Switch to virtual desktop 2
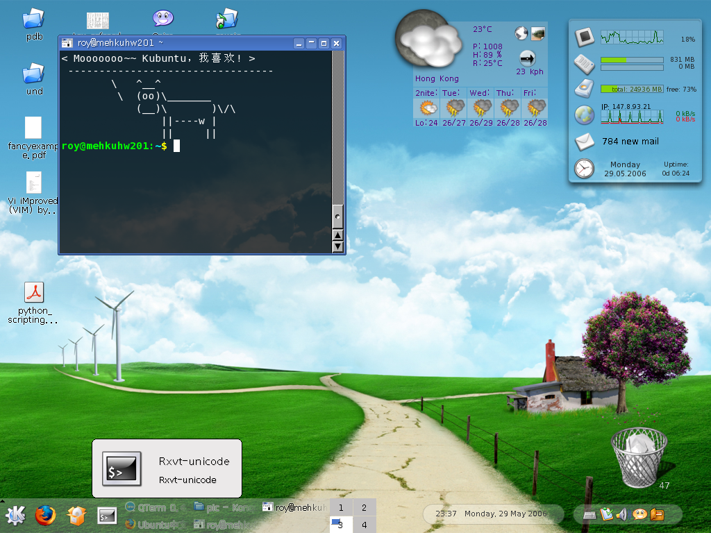The width and height of the screenshot is (711, 533). (364, 507)
